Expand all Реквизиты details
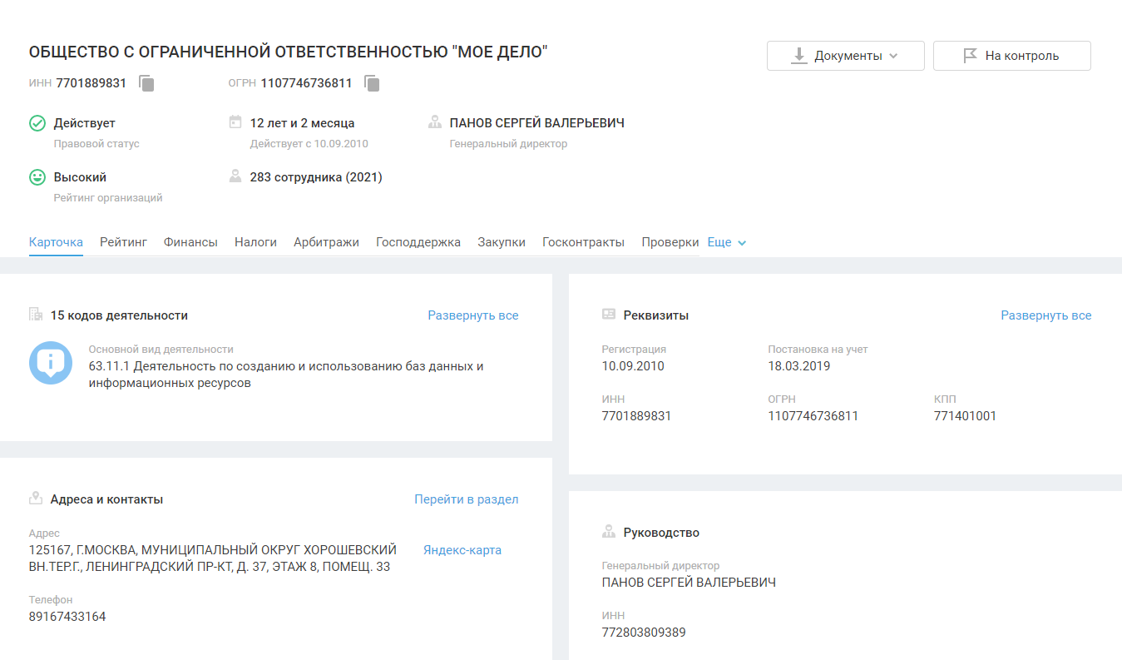This screenshot has height=660, width=1122. tap(1045, 315)
